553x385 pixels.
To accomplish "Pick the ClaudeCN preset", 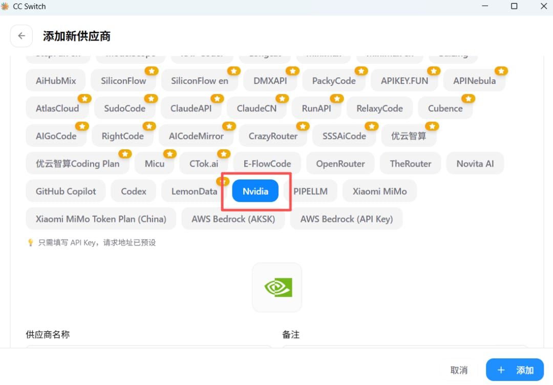I will 257,108.
